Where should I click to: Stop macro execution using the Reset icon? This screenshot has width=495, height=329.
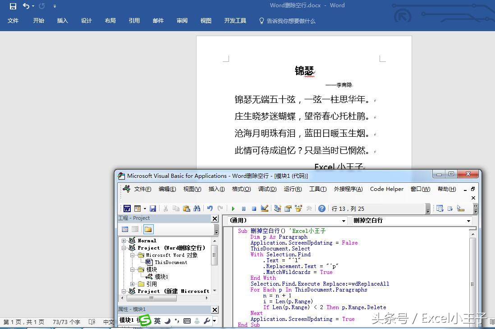click(x=254, y=209)
